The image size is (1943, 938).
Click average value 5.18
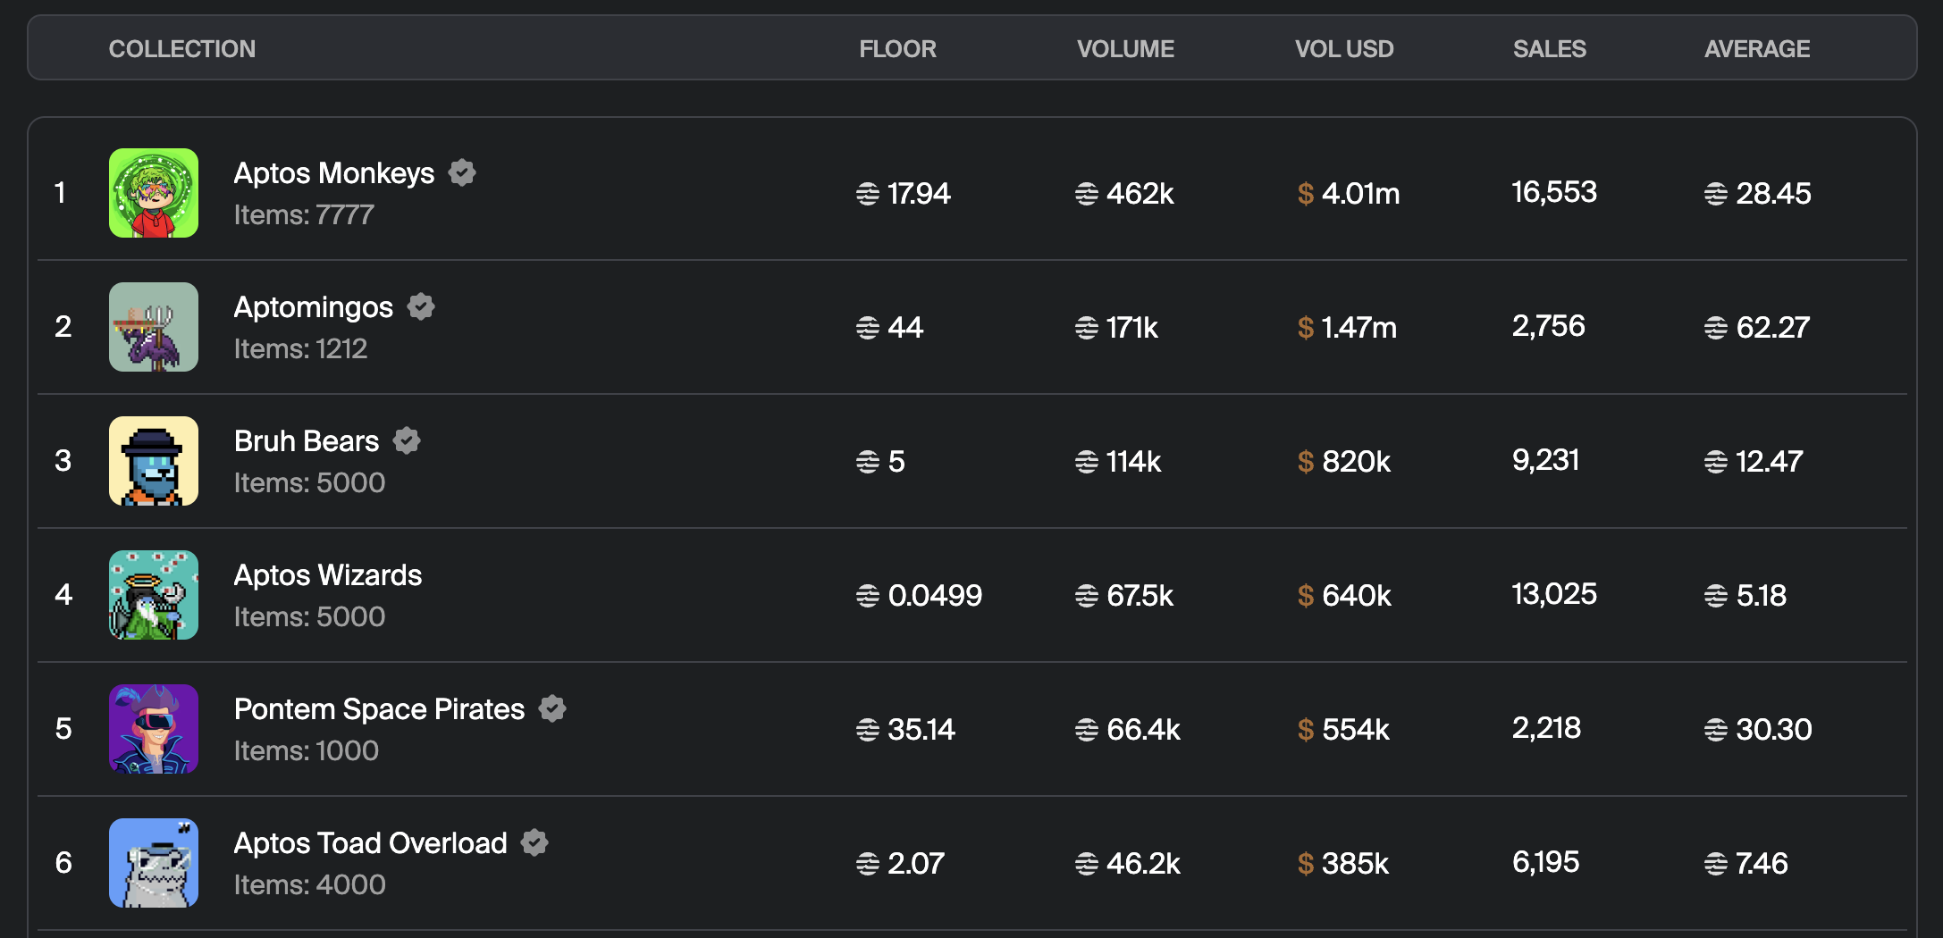pyautogui.click(x=1762, y=596)
